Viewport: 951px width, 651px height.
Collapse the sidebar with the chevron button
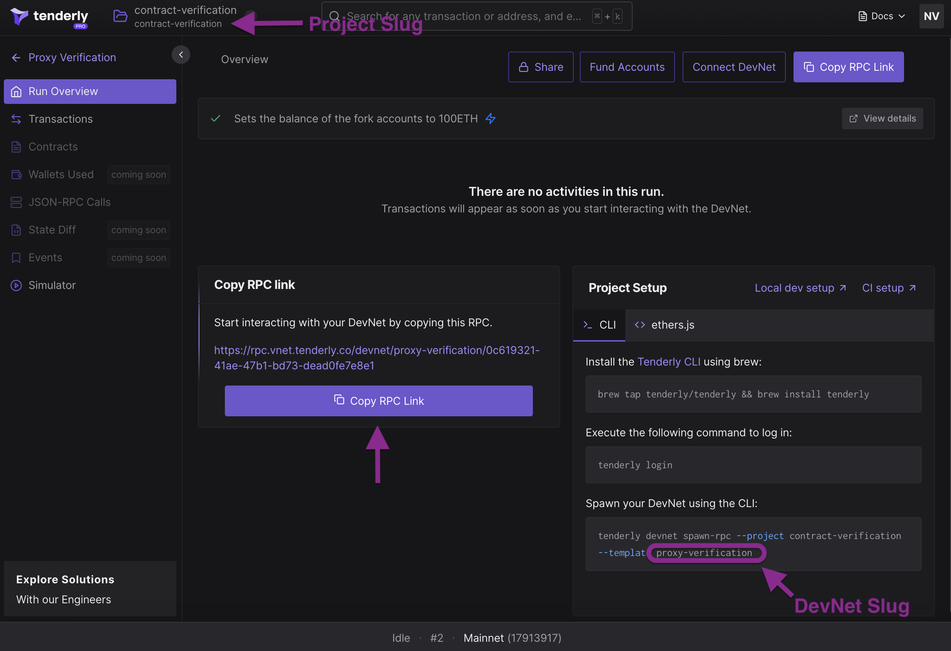(x=181, y=55)
